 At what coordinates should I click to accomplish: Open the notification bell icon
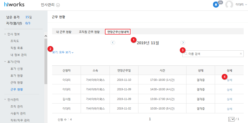click(216, 5)
